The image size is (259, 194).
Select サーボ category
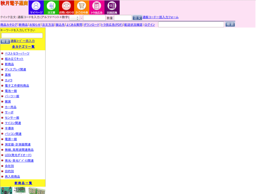click(9, 112)
